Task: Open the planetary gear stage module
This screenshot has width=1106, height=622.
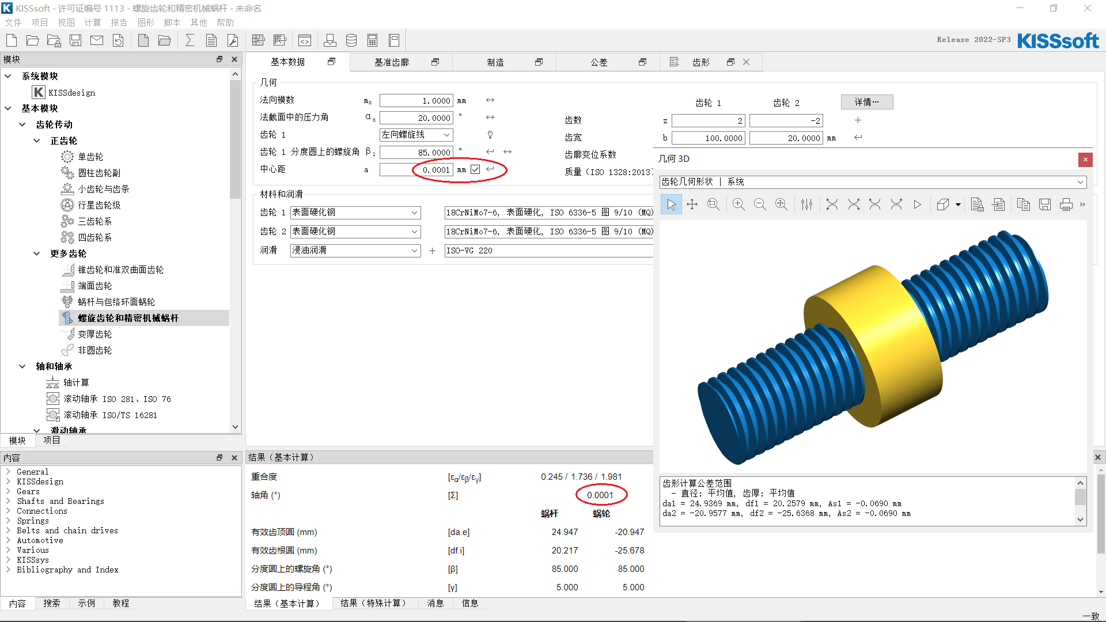Action: 99,205
